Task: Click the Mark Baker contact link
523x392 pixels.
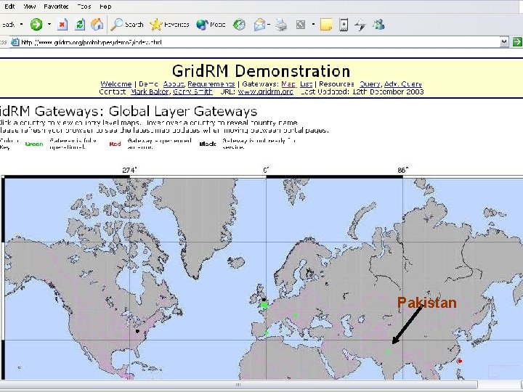Action: [x=149, y=91]
